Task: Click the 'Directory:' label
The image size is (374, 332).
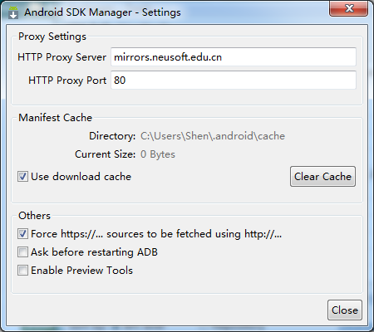Action: 112,136
